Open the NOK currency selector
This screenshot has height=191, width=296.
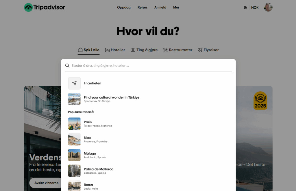[255, 7]
